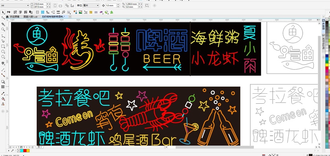The image size is (330, 156).
Task: Toggle portrait page orientation
Action: click(x=55, y=6)
